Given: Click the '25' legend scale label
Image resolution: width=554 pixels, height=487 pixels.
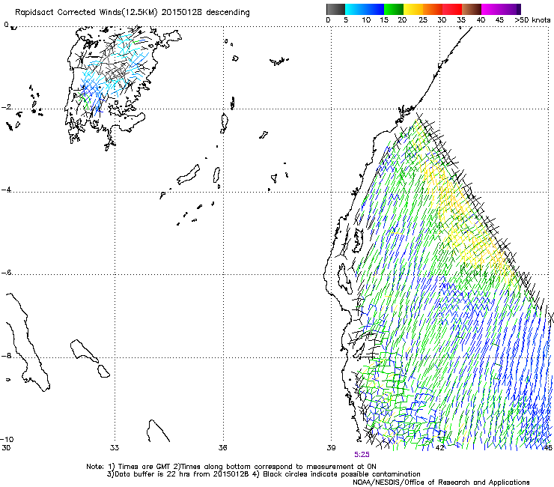Looking at the screenshot, I should pos(423,20).
